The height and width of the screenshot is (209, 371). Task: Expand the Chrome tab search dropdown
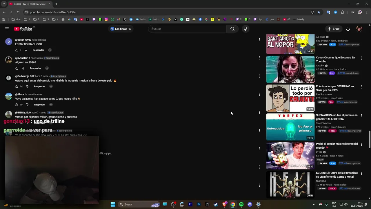point(4,4)
